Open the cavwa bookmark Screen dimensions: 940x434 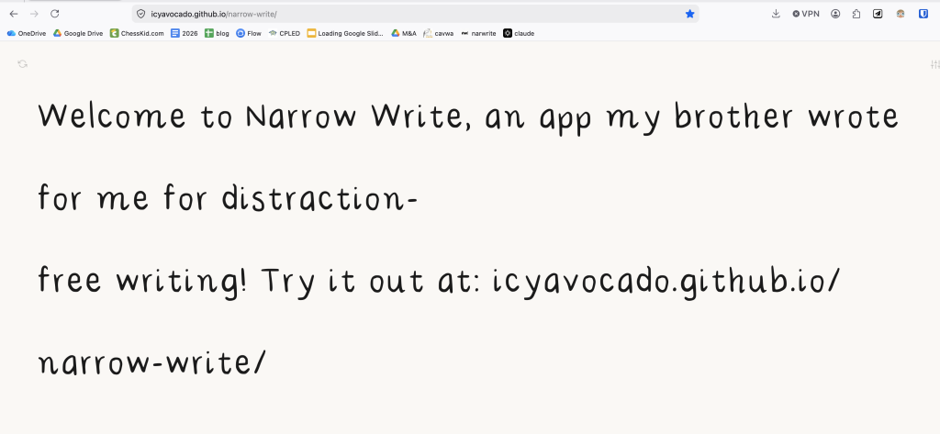tap(438, 34)
